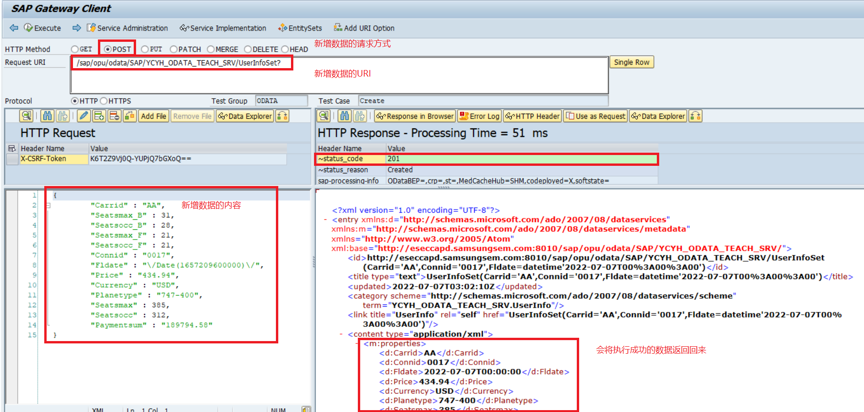The height and width of the screenshot is (412, 864).
Task: Click the Remove File button
Action: [x=192, y=116]
